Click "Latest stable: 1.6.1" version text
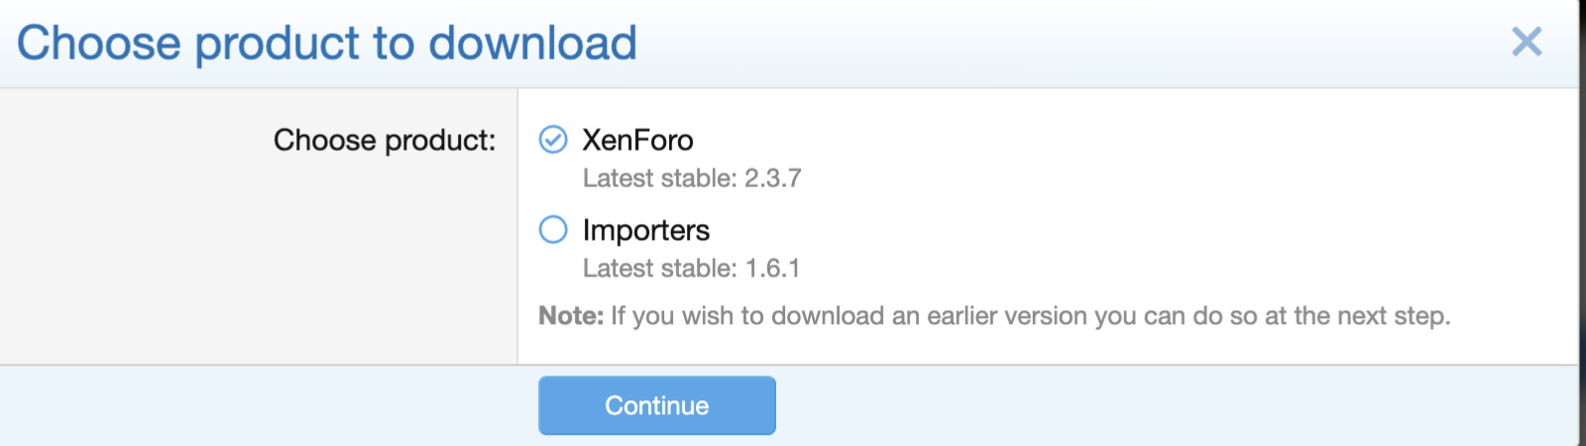1586x446 pixels. click(x=691, y=269)
